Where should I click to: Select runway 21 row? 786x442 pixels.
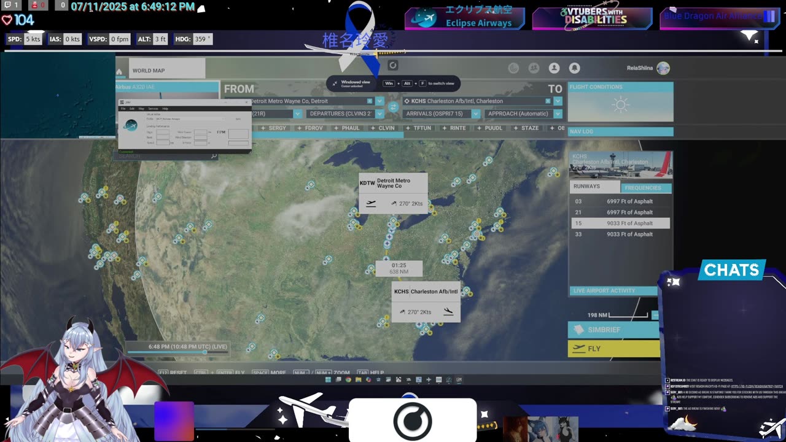click(620, 212)
